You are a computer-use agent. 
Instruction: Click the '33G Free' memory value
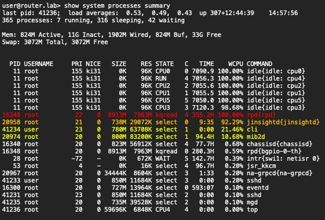point(207,35)
